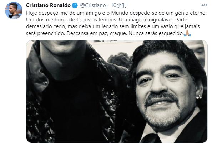Image resolution: width=212 pixels, height=145 pixels.
Task: Click 'Nunca serás esquecido' text
Action: pyautogui.click(x=156, y=33)
